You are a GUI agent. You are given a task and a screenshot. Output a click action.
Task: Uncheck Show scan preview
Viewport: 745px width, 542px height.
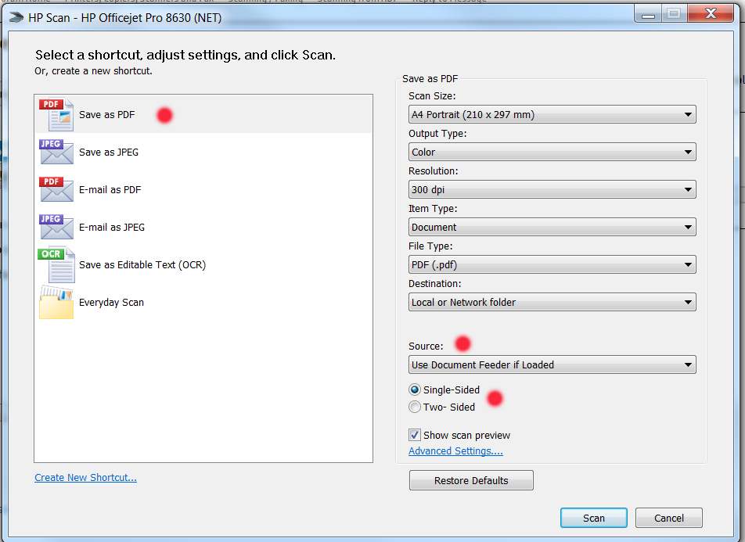[x=414, y=435]
